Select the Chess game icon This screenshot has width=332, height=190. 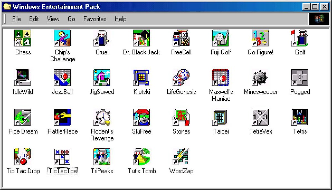[x=23, y=38]
